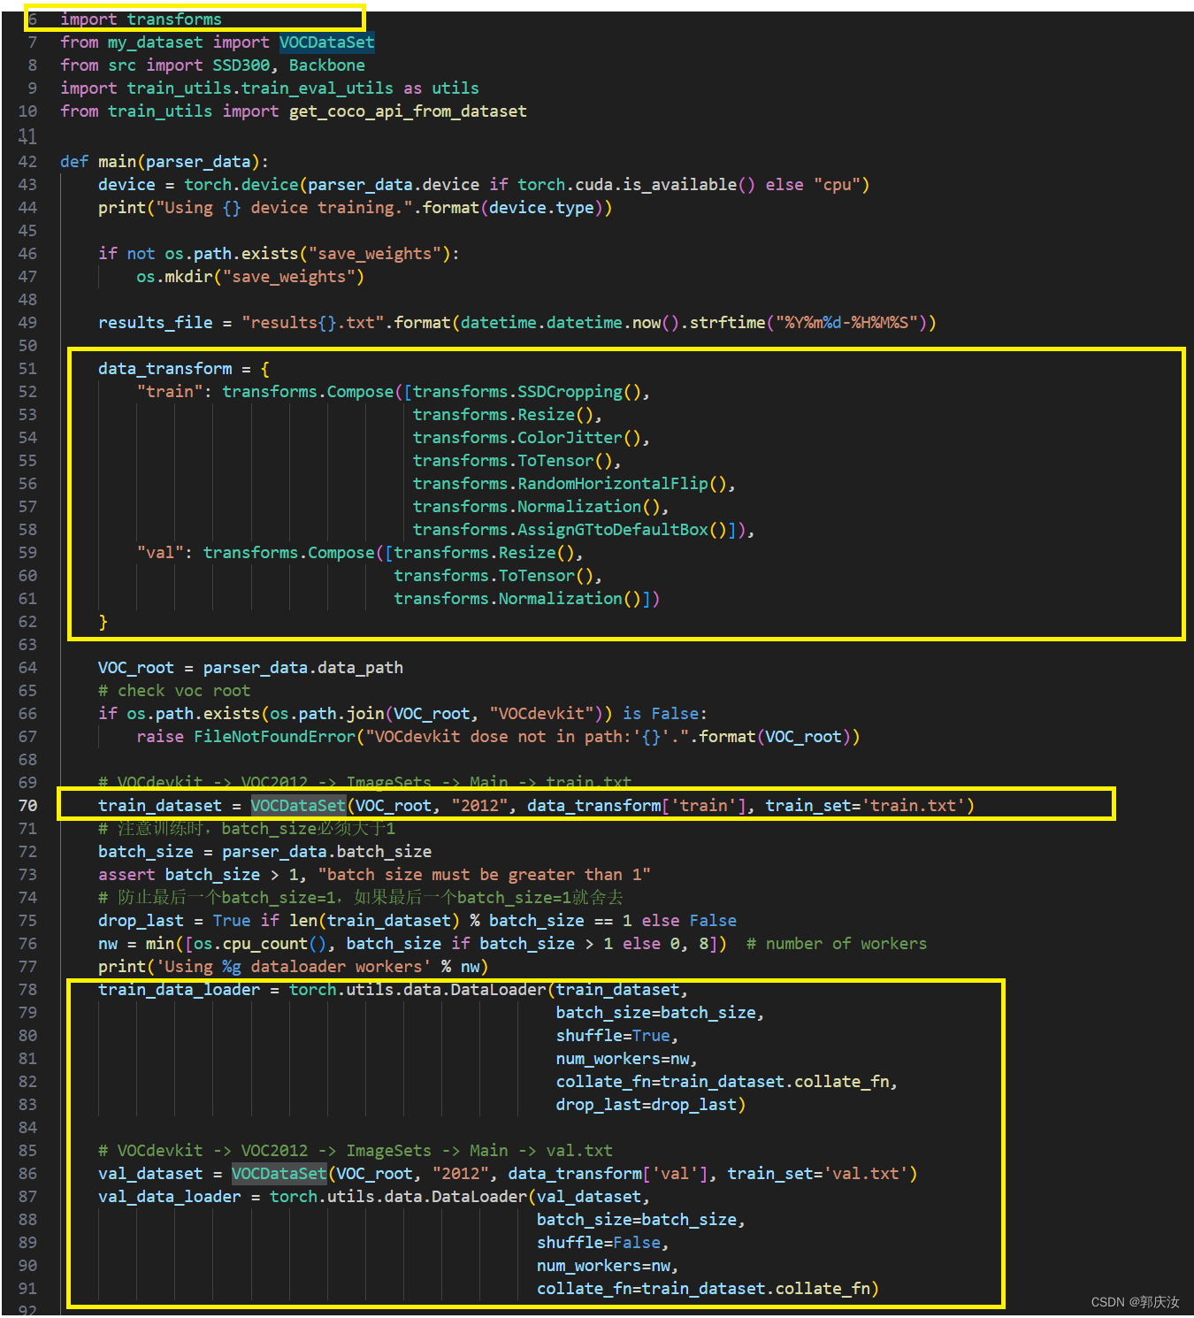Click 'val_dataset' on line 86
This screenshot has height=1318, width=1194.
click(150, 1174)
